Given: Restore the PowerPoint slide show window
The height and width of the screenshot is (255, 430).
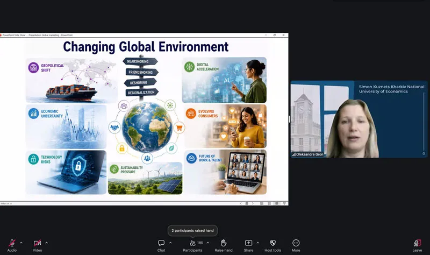Looking at the screenshot, I should click(x=275, y=35).
